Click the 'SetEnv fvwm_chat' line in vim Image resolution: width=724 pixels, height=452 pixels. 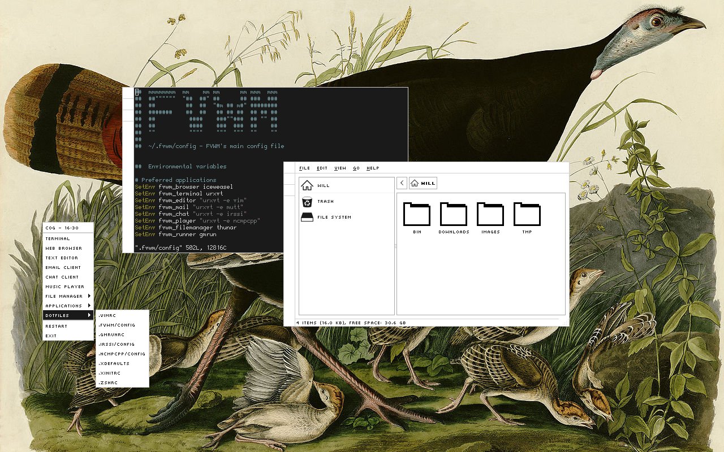pos(191,214)
